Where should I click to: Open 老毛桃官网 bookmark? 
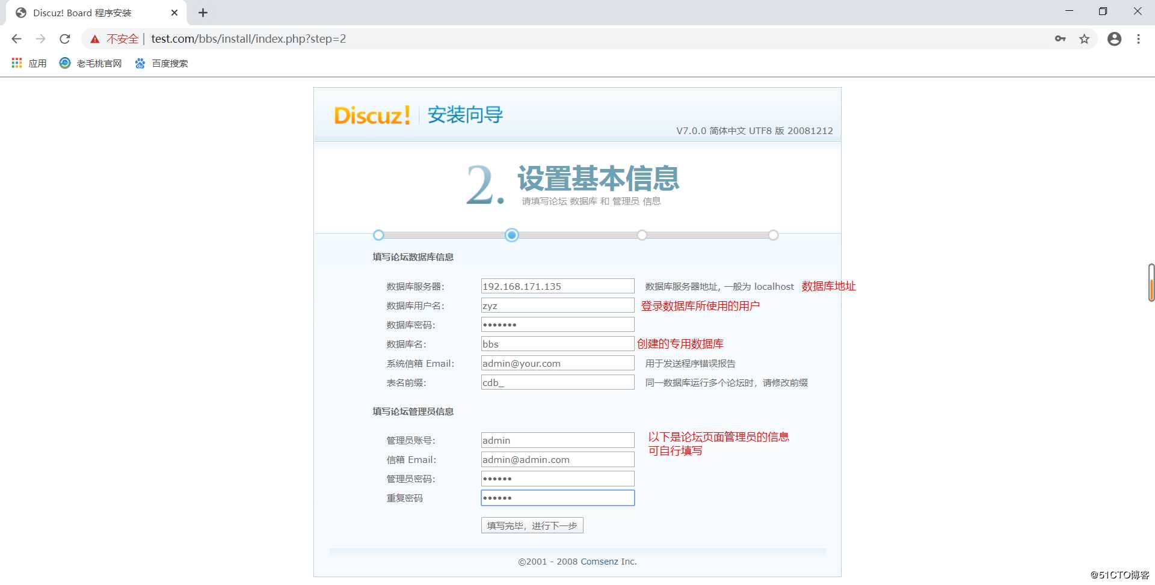point(91,63)
